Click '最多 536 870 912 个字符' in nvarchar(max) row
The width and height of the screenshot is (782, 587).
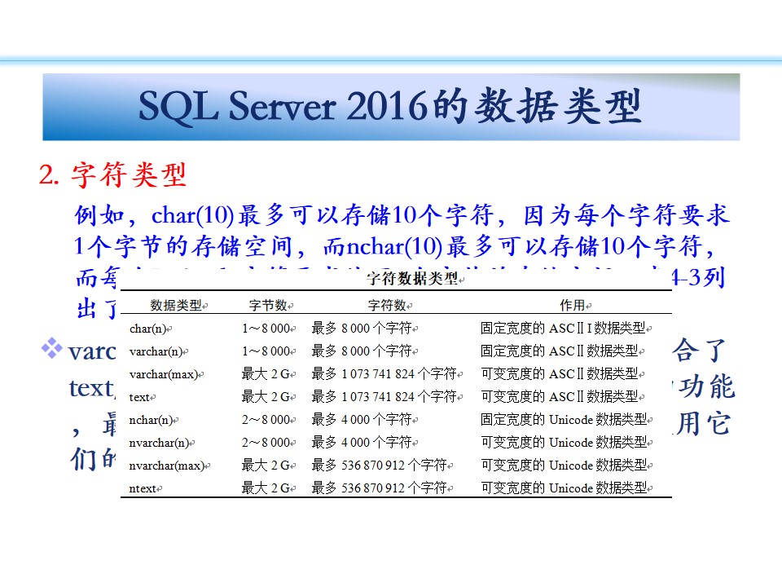point(380,466)
